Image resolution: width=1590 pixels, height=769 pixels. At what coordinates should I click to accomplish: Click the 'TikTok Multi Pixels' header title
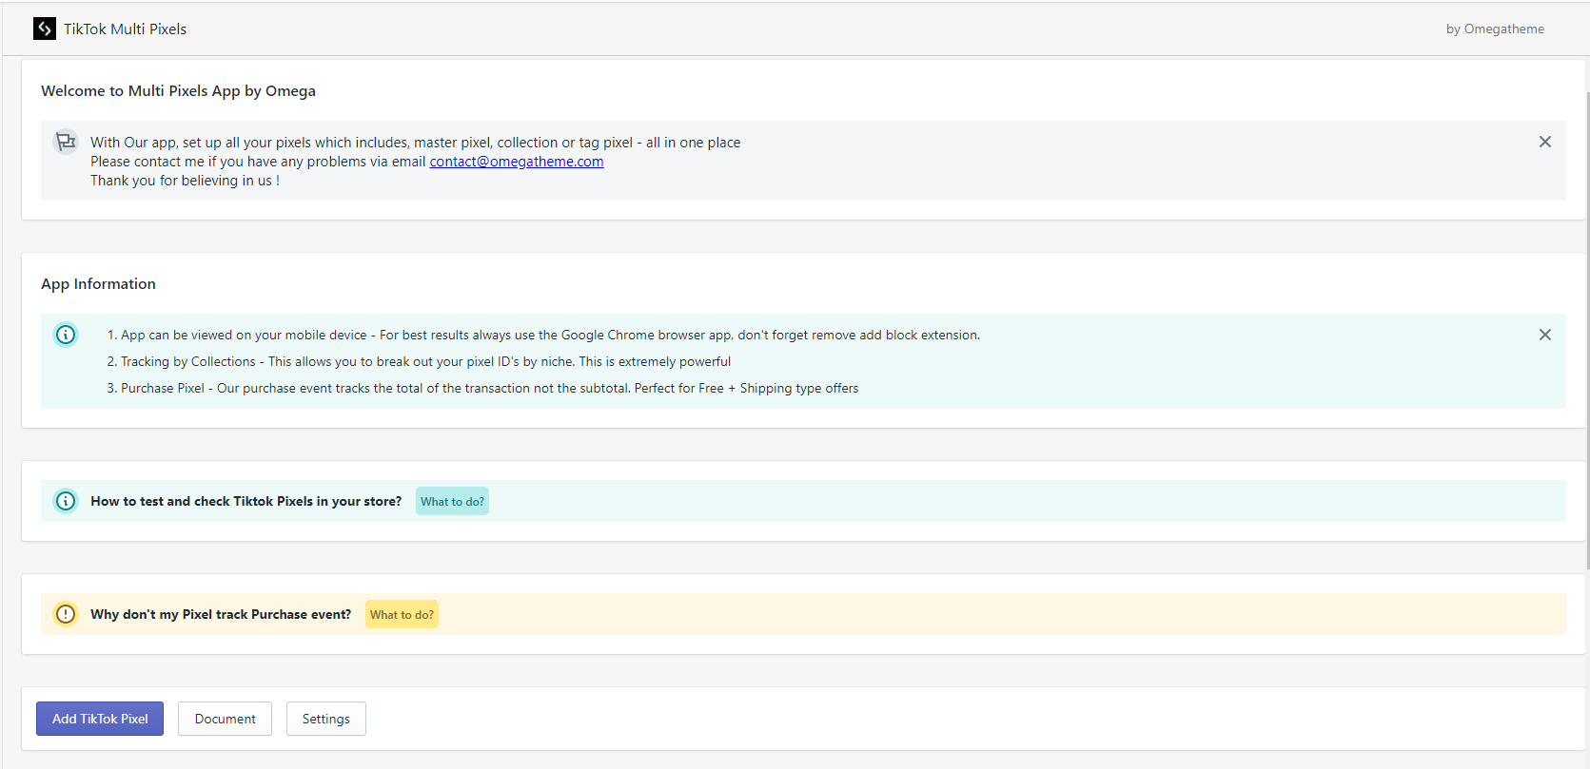125,29
